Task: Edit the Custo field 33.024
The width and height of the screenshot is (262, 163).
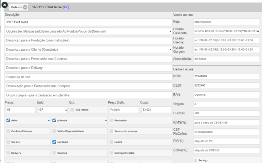Action: point(156,110)
